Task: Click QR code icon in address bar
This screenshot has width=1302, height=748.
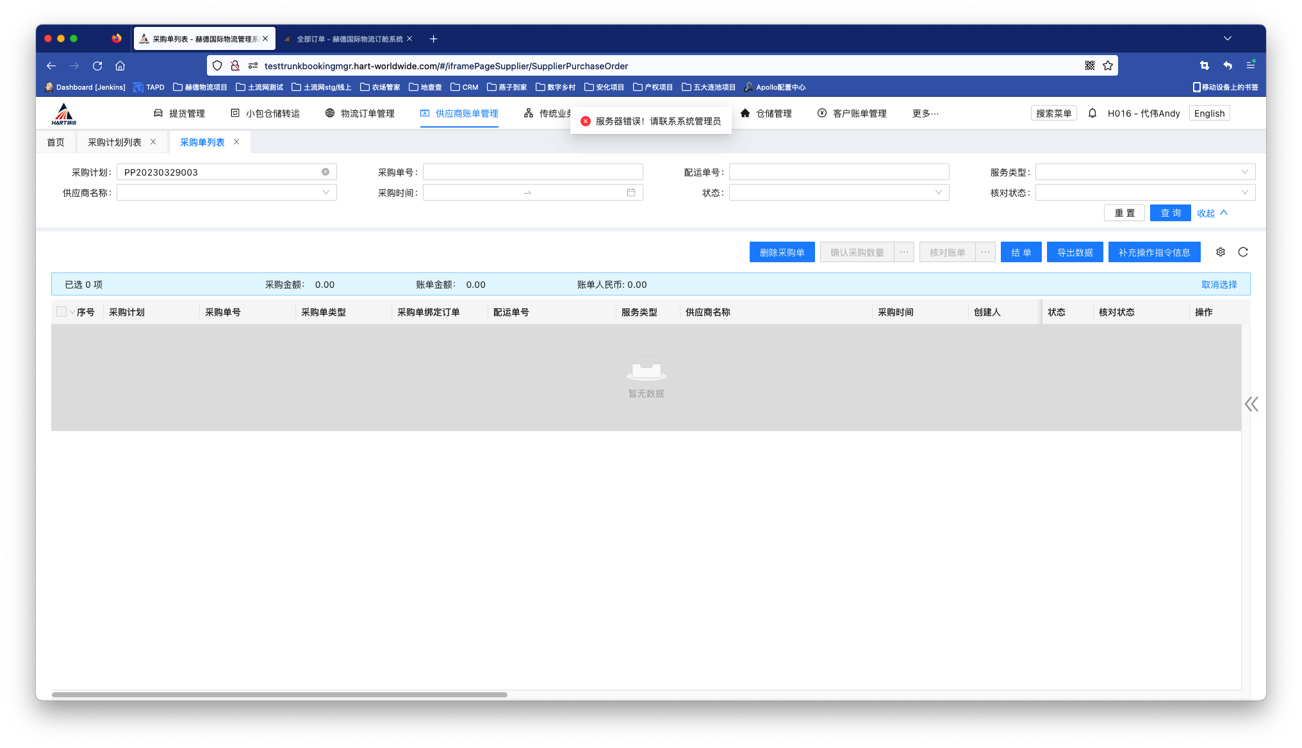Action: (x=1090, y=65)
